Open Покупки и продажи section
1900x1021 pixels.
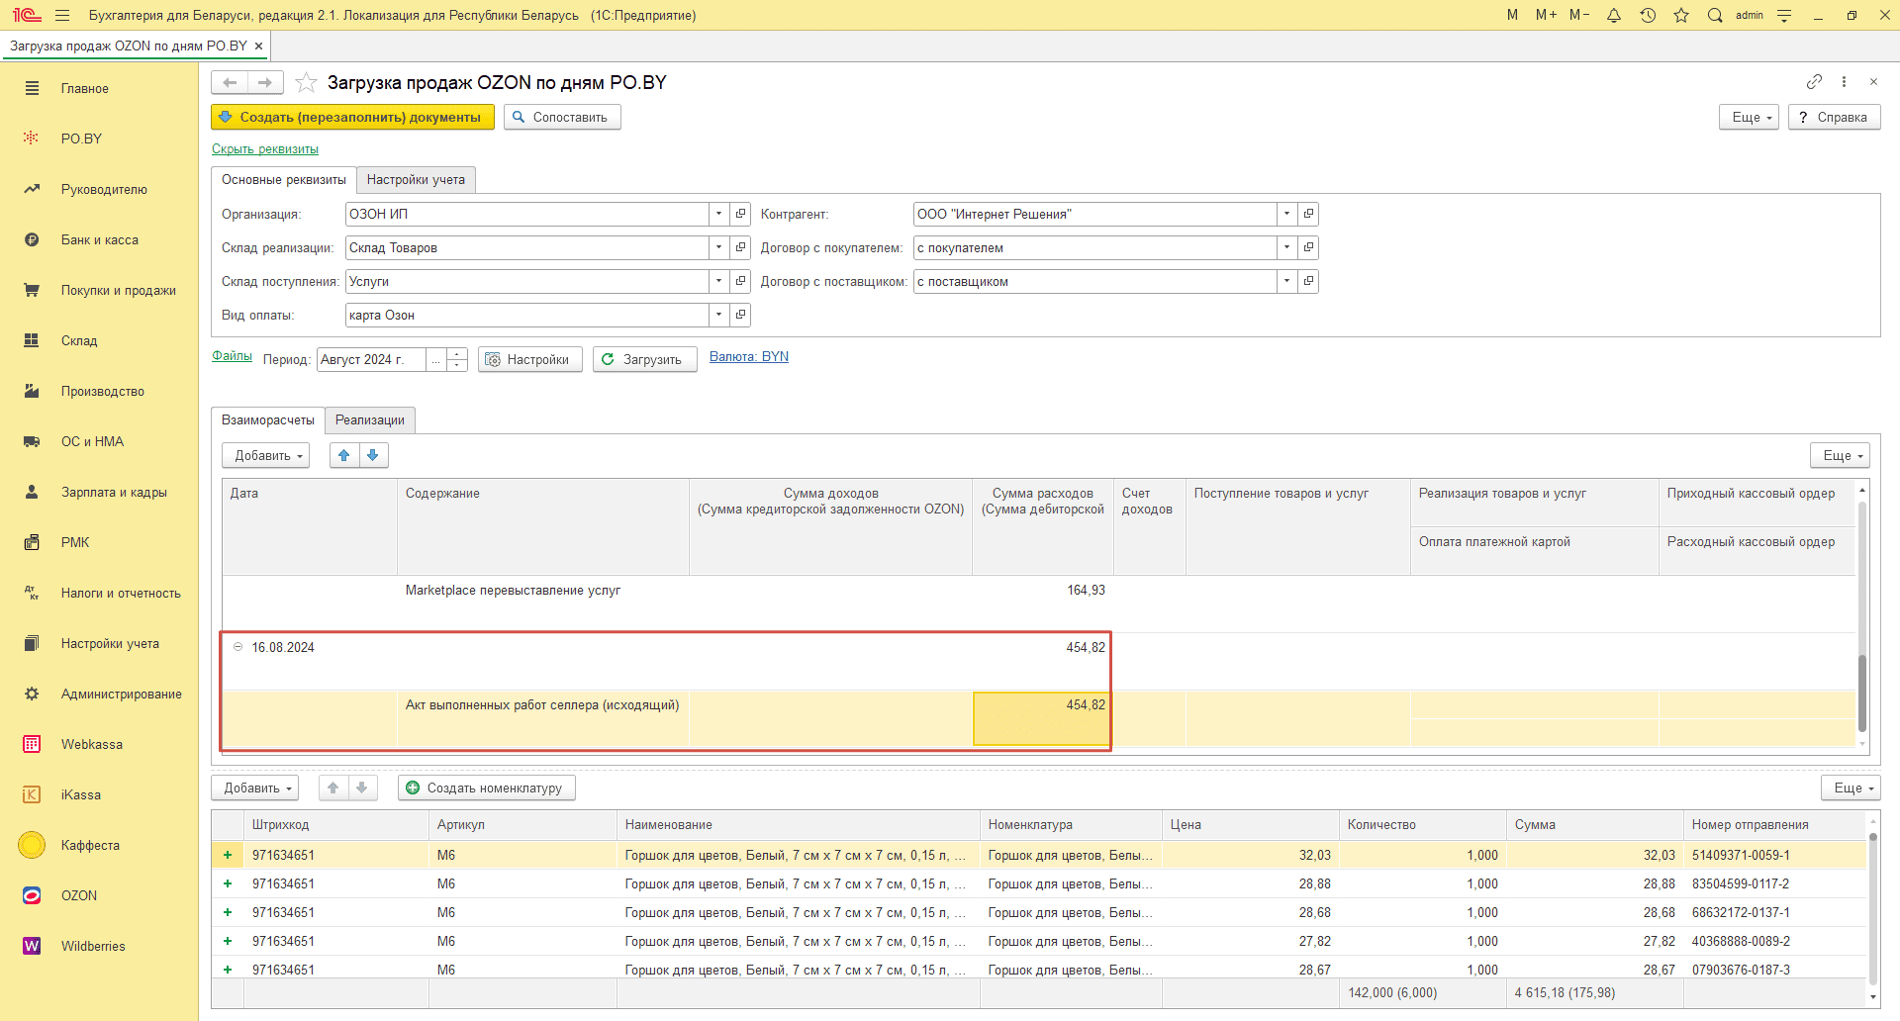[118, 291]
